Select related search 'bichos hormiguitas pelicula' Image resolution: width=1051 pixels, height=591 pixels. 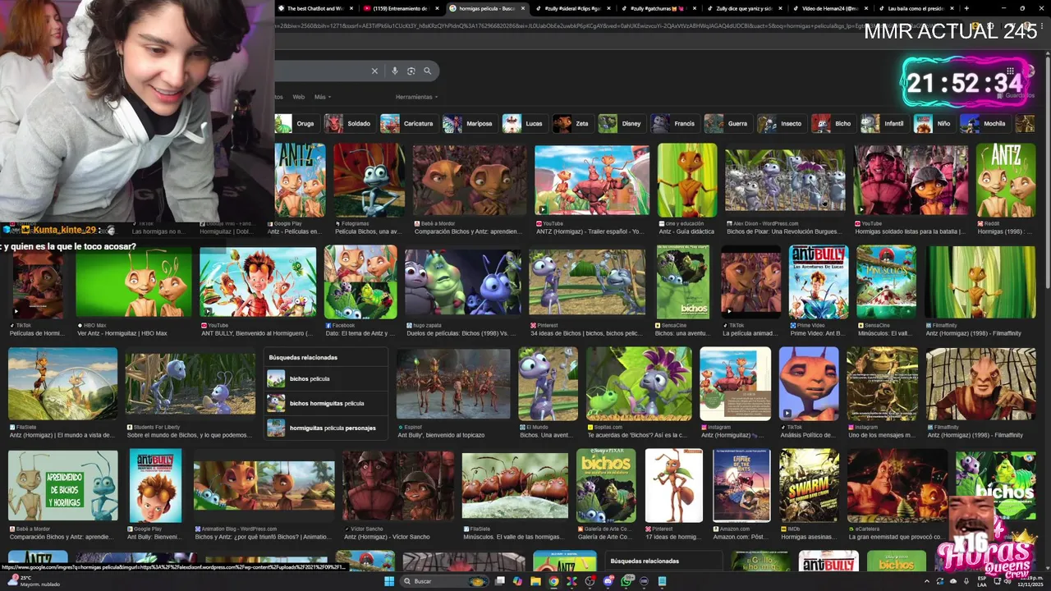point(326,403)
